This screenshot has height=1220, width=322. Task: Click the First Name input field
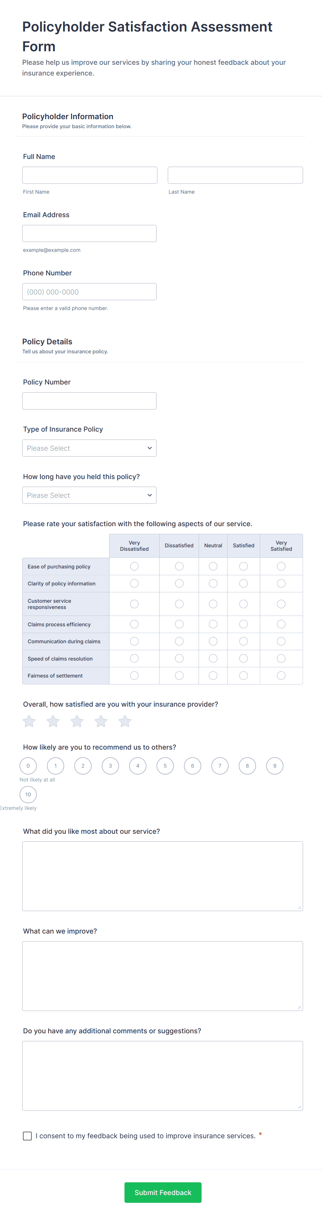point(89,175)
